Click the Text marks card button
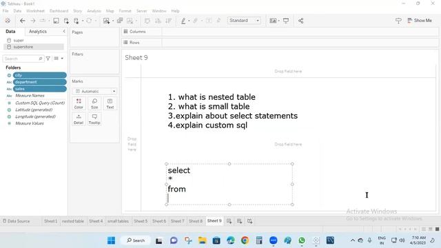 (x=110, y=103)
